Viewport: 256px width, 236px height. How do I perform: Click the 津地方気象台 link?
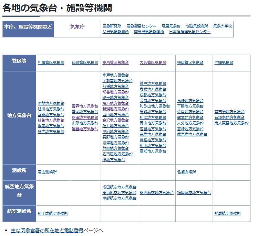114,160
